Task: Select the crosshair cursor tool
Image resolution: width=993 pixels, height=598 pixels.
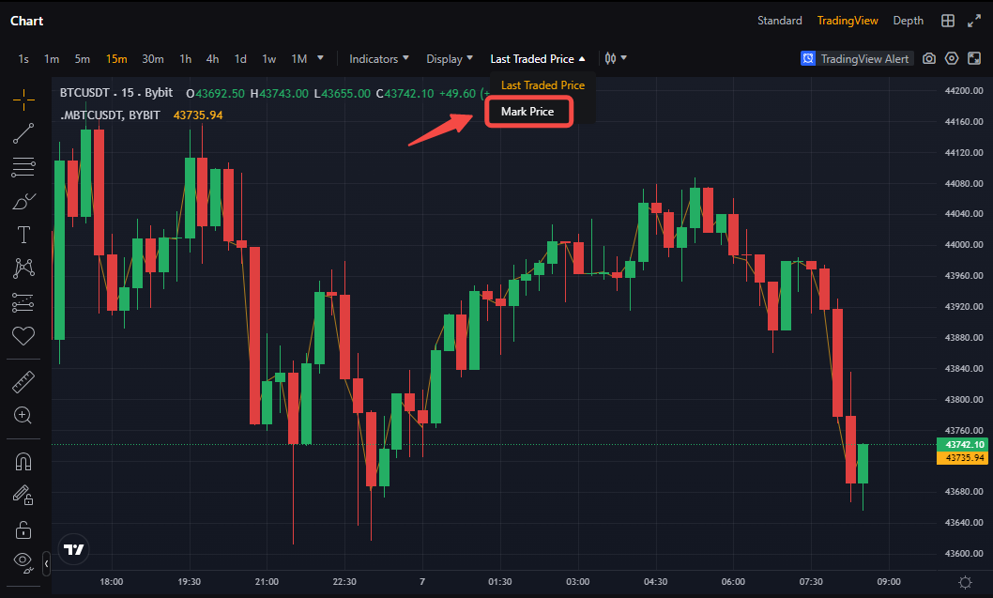Action: pyautogui.click(x=24, y=100)
